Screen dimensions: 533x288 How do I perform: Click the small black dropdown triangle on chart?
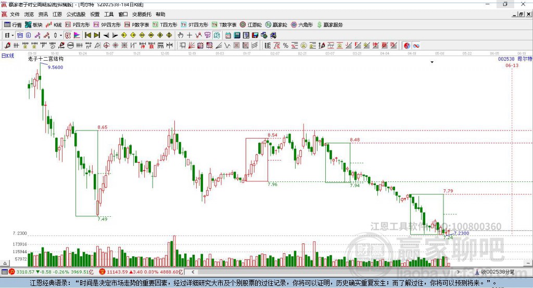coord(432,62)
